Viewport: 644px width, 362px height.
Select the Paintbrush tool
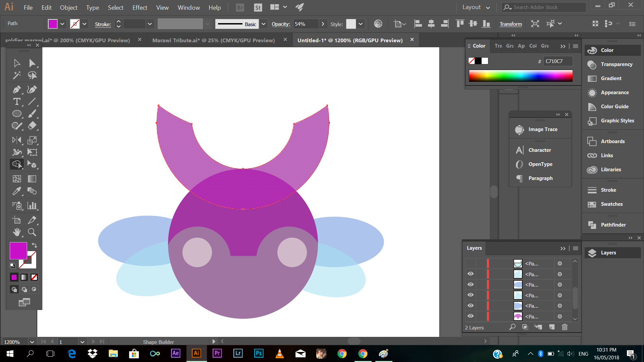pos(32,114)
